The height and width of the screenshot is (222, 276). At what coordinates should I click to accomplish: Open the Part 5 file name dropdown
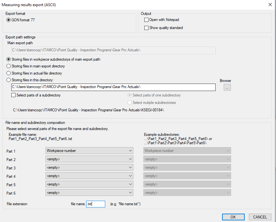pos(89,184)
